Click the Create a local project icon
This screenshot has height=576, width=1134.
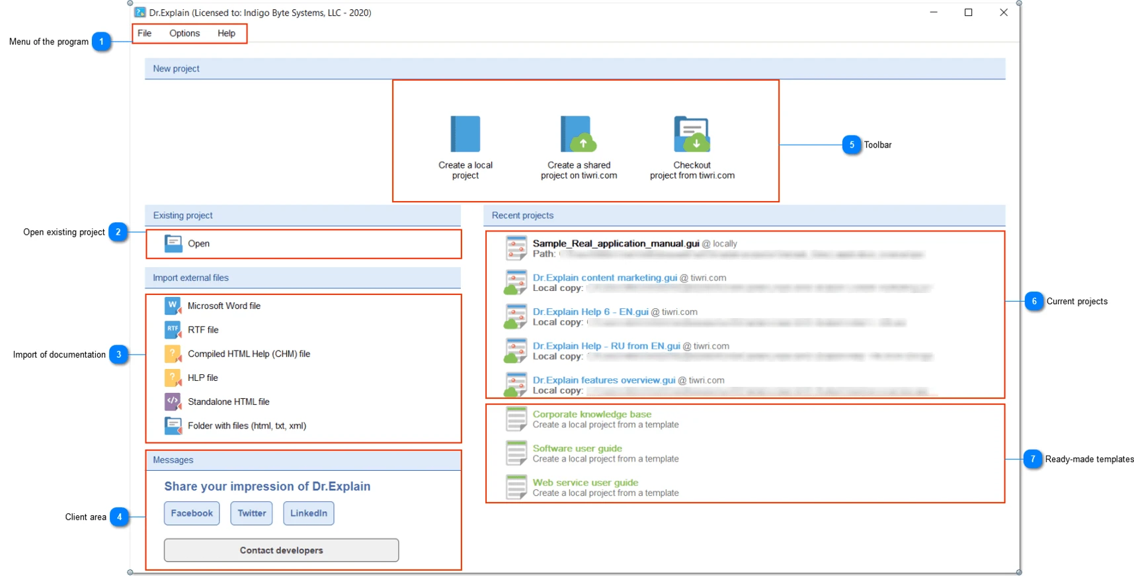(x=466, y=134)
